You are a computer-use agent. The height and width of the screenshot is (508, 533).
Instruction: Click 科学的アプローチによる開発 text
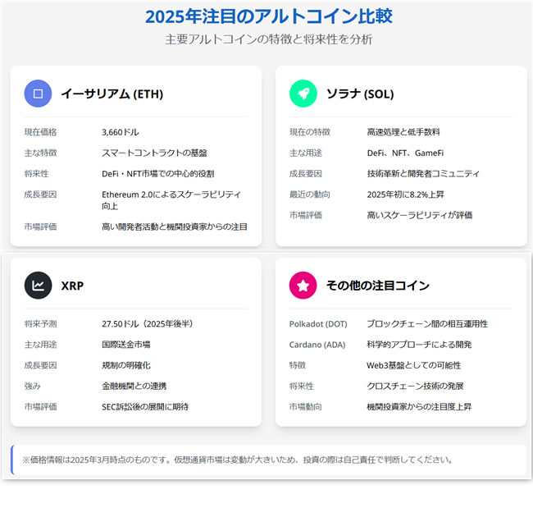(x=419, y=345)
